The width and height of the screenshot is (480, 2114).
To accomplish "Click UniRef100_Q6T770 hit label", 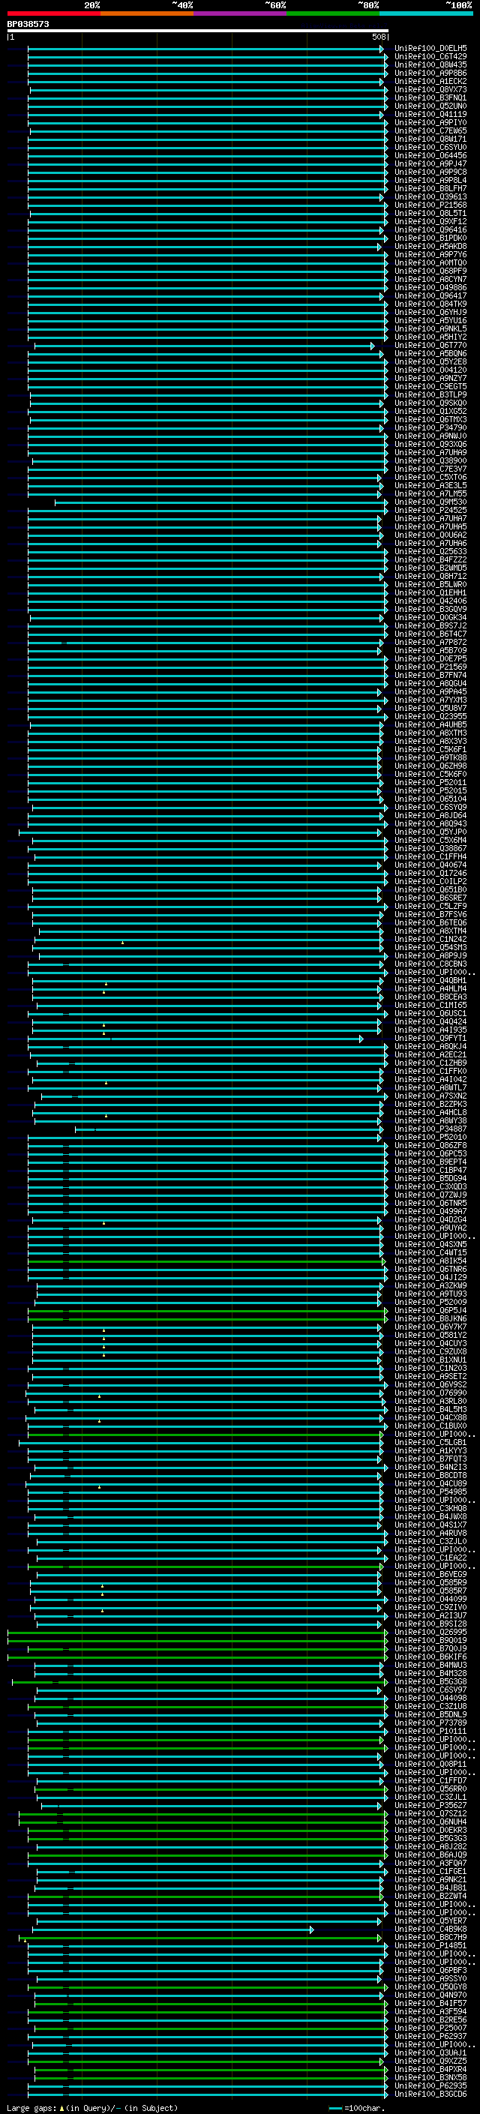I will point(430,345).
